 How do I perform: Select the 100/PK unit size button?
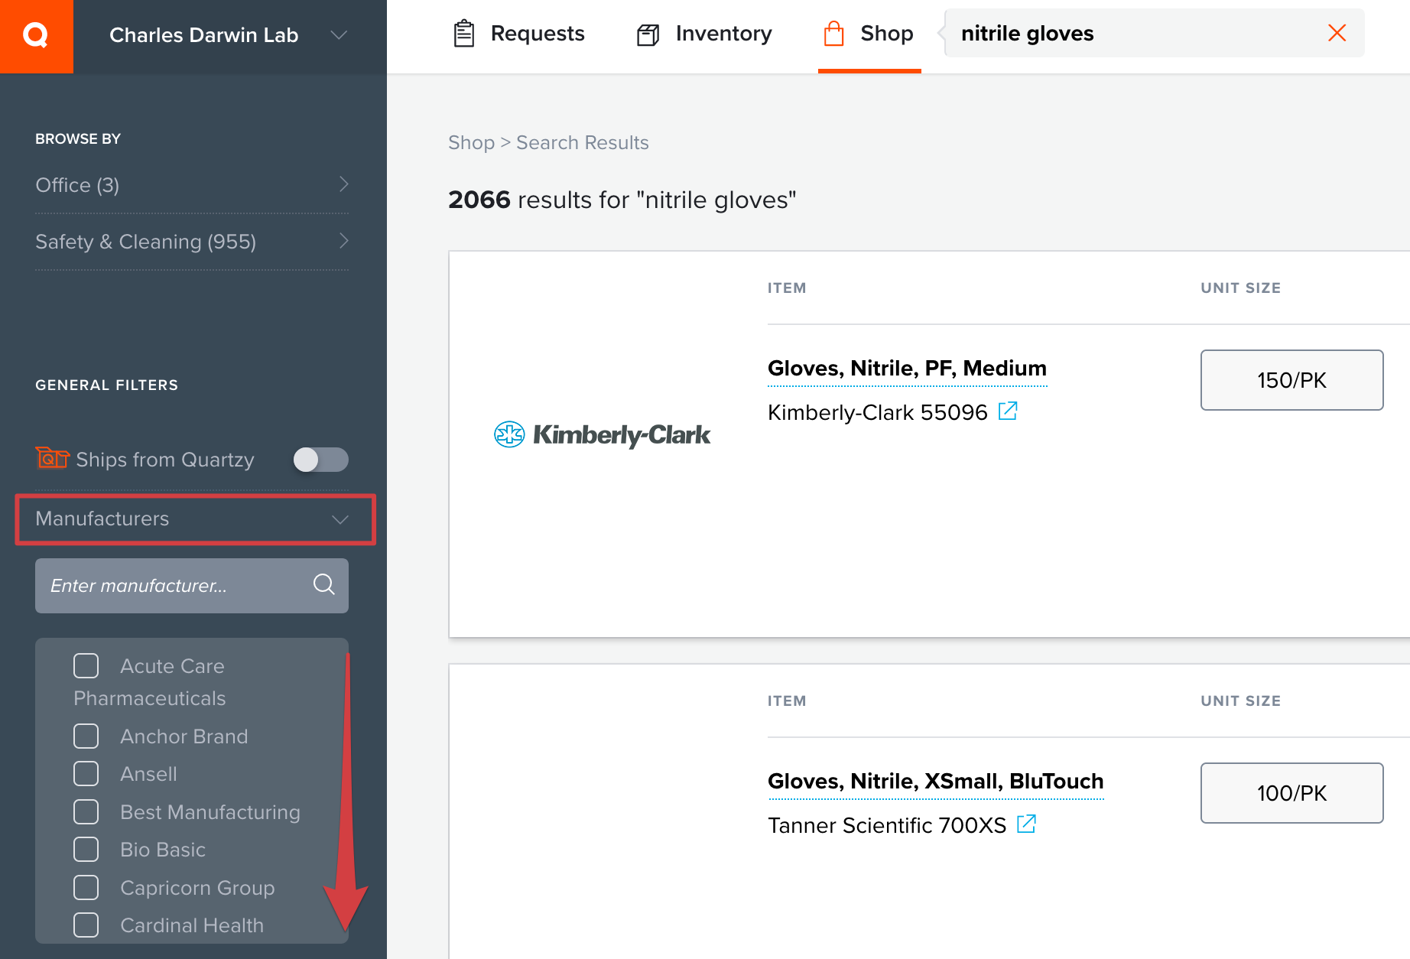click(1291, 793)
